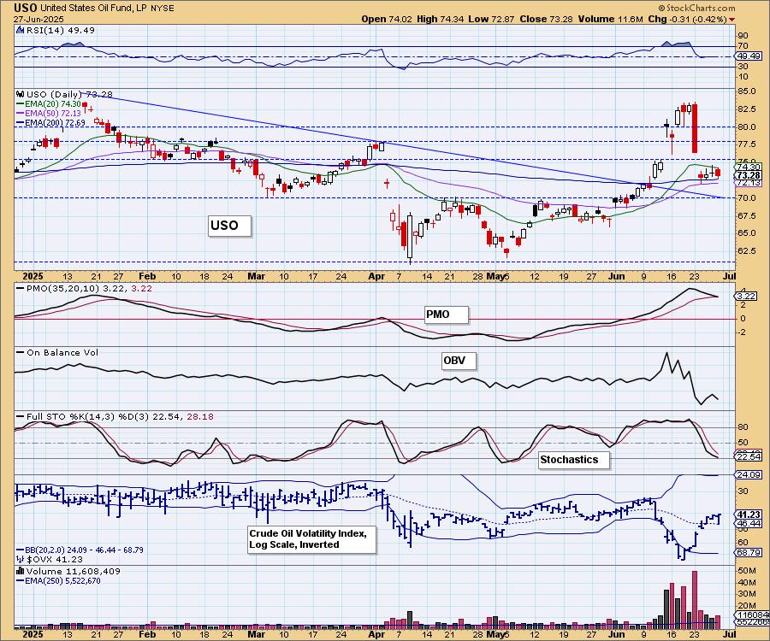Click the 3.22 PMO value tag on right axis
Screen dimensions: 770x641
coord(746,297)
